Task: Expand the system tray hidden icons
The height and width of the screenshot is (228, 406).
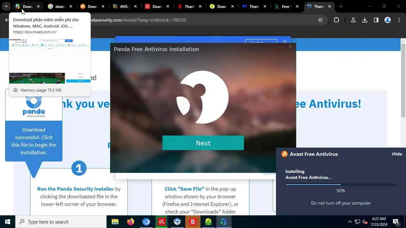Action: click(x=350, y=222)
